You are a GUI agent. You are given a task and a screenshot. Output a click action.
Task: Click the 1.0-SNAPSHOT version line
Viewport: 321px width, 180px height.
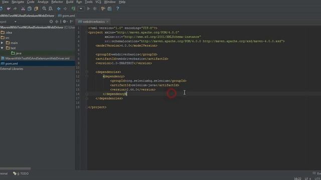point(124,63)
